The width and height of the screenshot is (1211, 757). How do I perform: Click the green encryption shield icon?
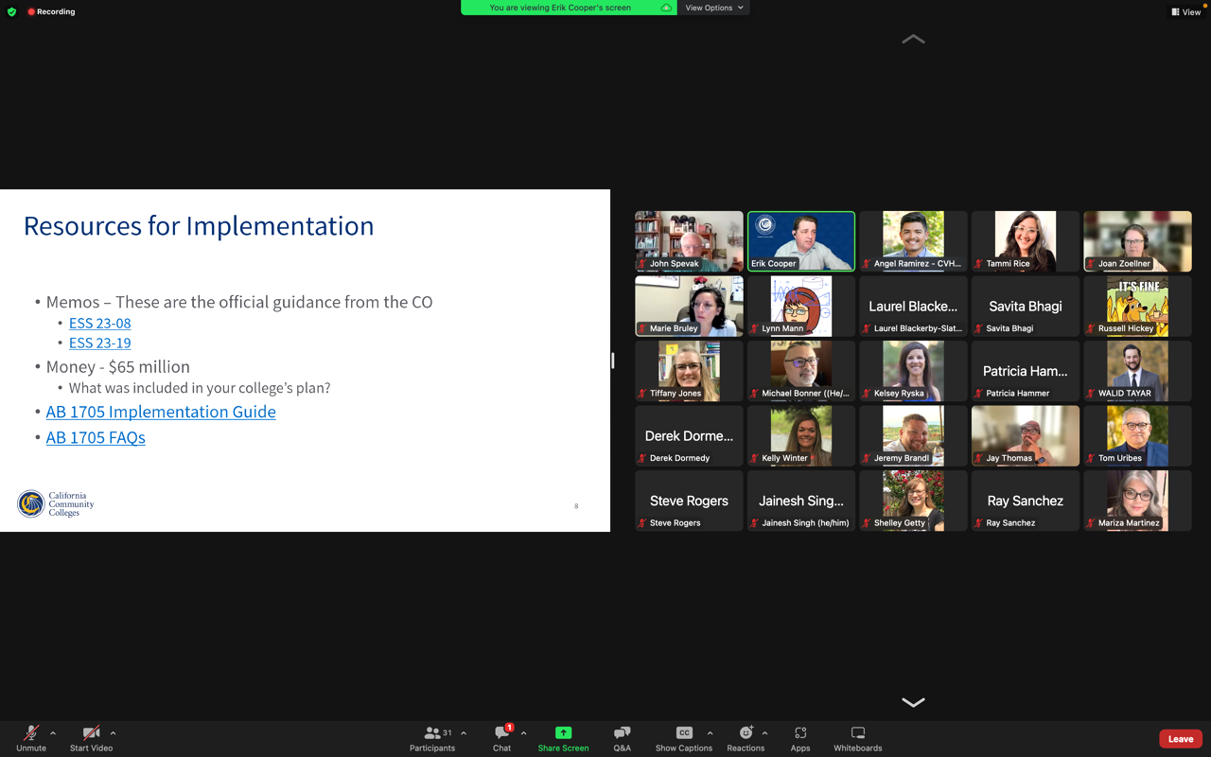11,12
